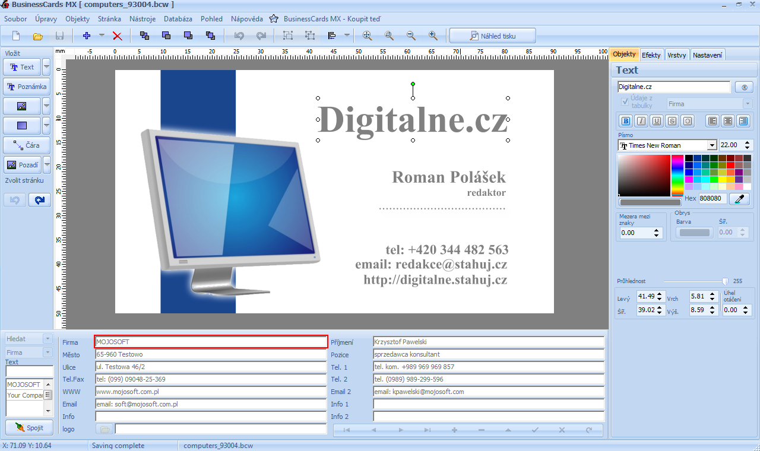Open the Nápověda menu
This screenshot has width=760, height=451.
247,19
